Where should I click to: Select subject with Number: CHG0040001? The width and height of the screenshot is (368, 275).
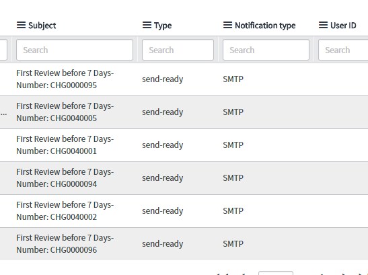(x=65, y=145)
